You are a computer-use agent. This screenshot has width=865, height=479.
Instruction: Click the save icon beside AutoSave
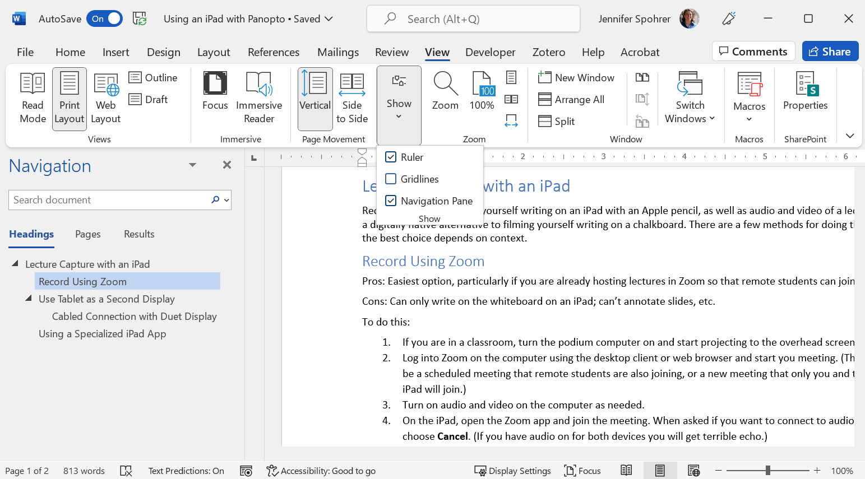(140, 18)
